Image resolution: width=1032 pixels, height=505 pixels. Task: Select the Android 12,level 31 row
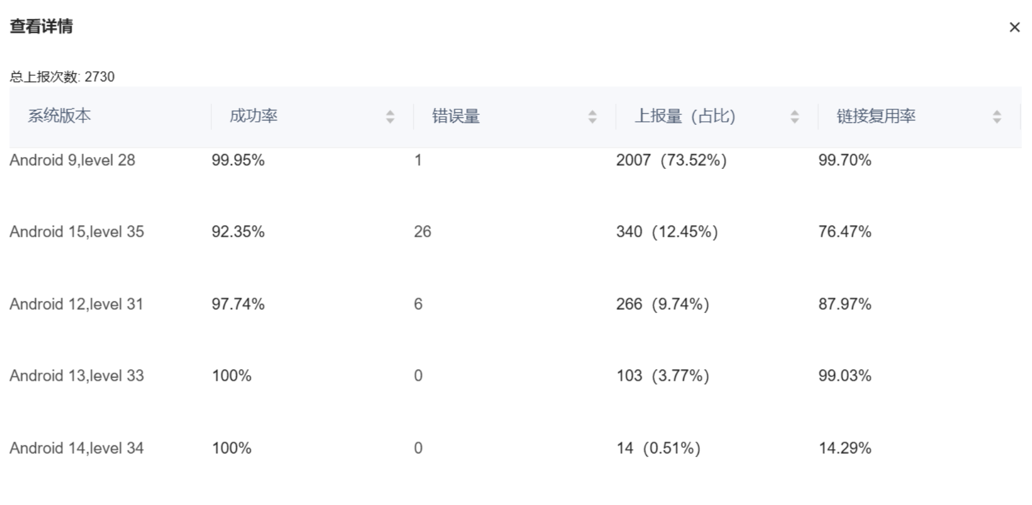point(76,304)
